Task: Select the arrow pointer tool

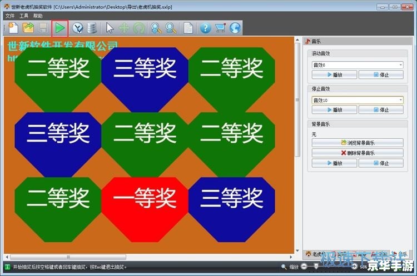Action: (x=110, y=28)
